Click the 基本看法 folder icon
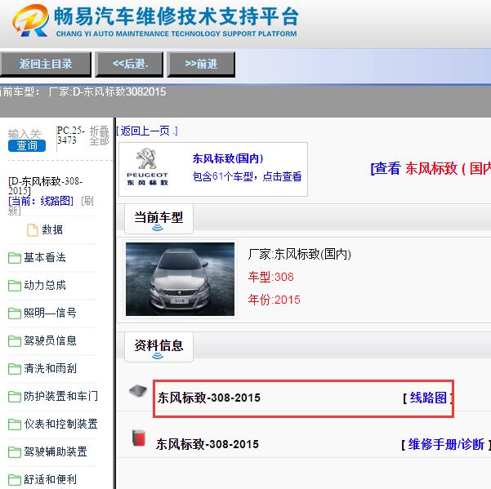Viewport: 491px width, 489px height. tap(15, 258)
